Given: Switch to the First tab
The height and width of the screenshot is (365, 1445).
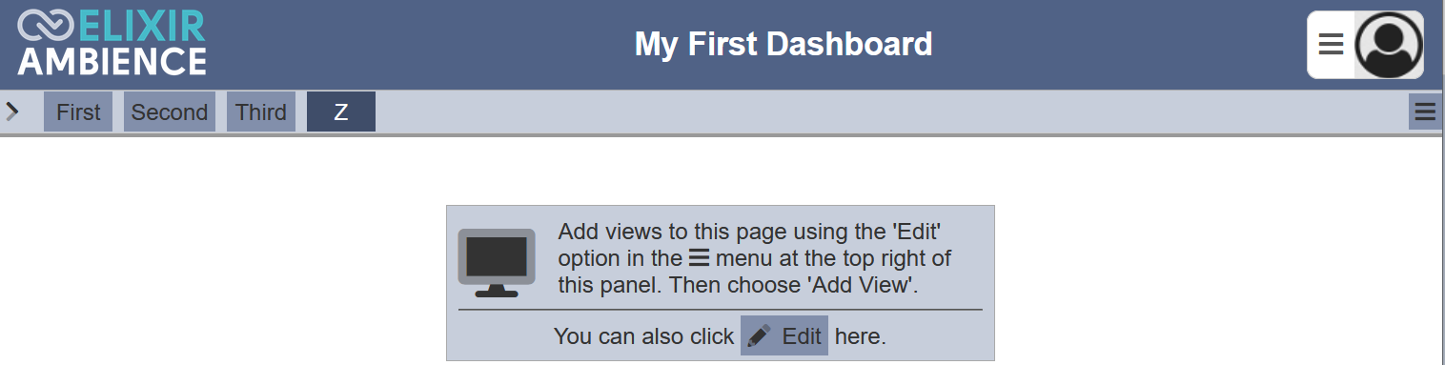Looking at the screenshot, I should coord(78,112).
